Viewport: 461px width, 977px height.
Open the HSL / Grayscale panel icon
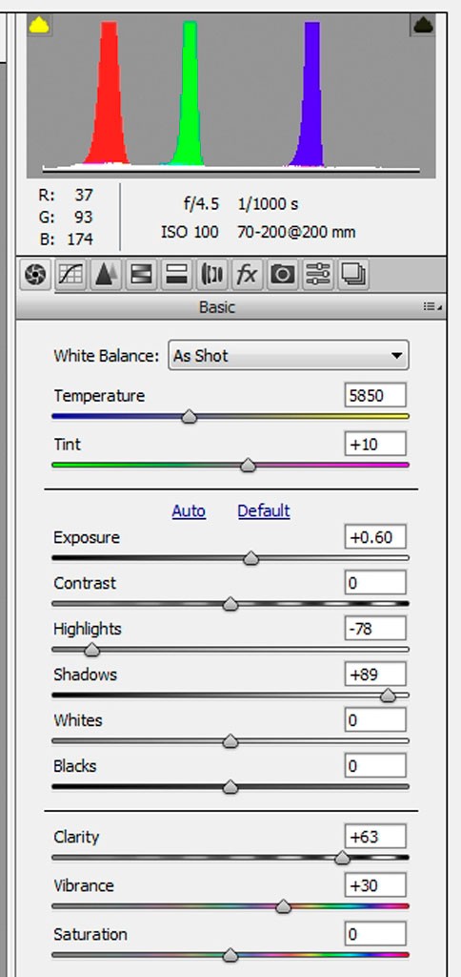(x=141, y=275)
